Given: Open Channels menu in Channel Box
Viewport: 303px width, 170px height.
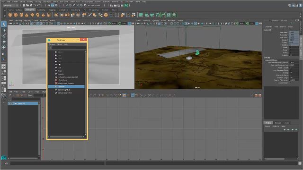Looking at the screenshot, I should pos(268,27).
